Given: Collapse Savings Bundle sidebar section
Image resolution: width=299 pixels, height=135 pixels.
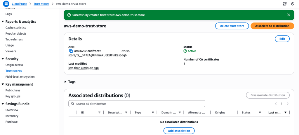Looking at the screenshot, I should pyautogui.click(x=3, y=104).
